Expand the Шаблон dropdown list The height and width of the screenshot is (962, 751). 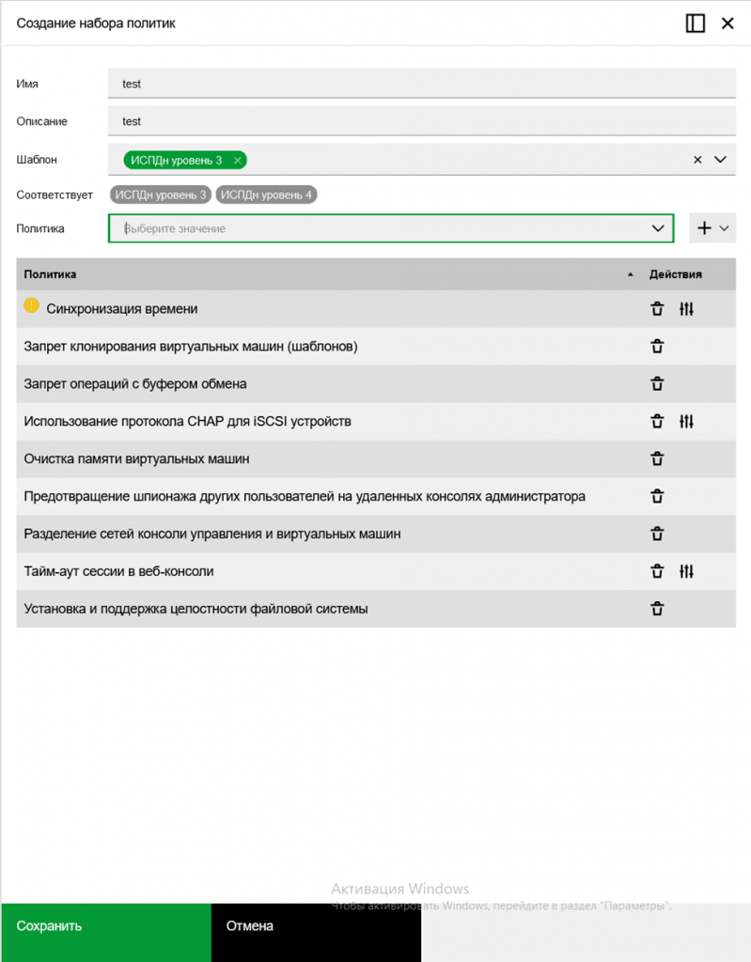pyautogui.click(x=721, y=160)
